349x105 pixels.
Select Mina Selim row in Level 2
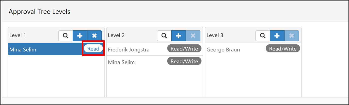pyautogui.click(x=121, y=62)
